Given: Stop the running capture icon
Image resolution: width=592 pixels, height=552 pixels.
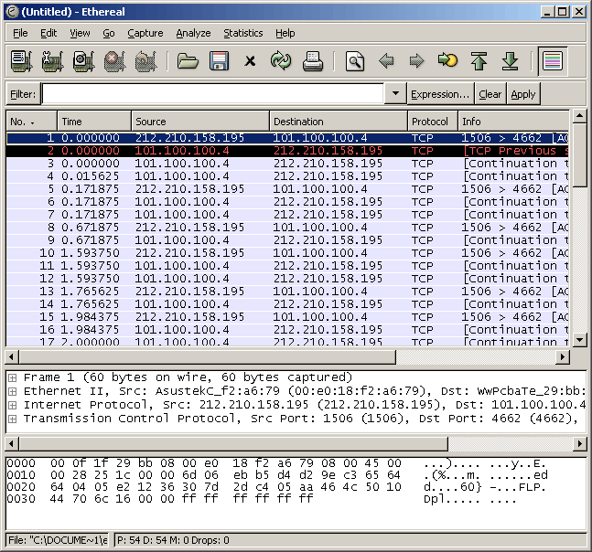Looking at the screenshot, I should pos(114,61).
